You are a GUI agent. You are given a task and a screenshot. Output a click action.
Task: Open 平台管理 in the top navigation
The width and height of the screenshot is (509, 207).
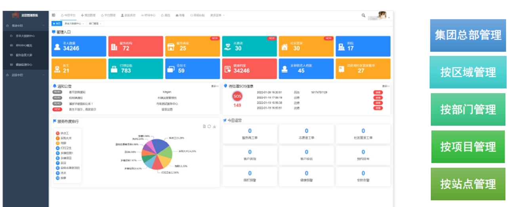coord(108,15)
